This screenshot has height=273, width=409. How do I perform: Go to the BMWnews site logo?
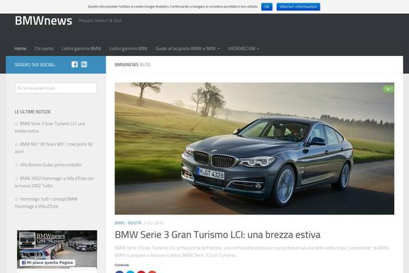(x=44, y=20)
